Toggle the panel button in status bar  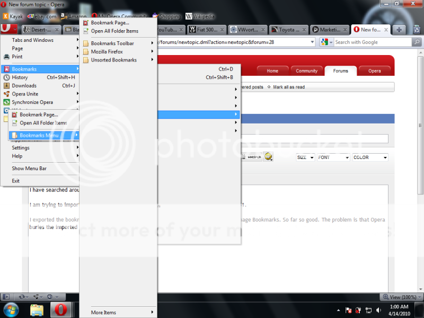6,297
